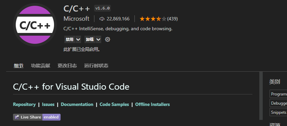
Task: Click the download count cloud icon
Action: (x=102, y=19)
